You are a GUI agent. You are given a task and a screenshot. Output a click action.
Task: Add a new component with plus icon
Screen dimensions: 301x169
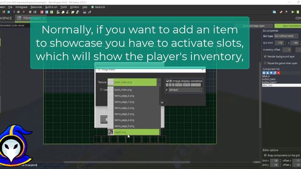(264, 73)
